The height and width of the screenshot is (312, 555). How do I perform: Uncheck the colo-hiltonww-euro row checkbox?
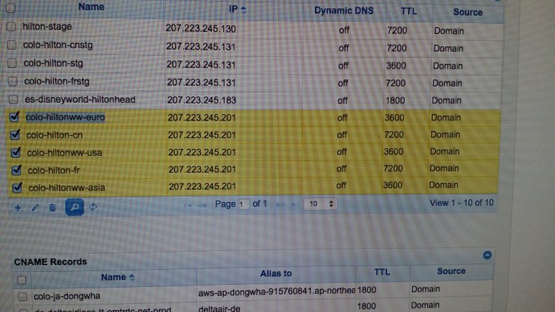(16, 117)
